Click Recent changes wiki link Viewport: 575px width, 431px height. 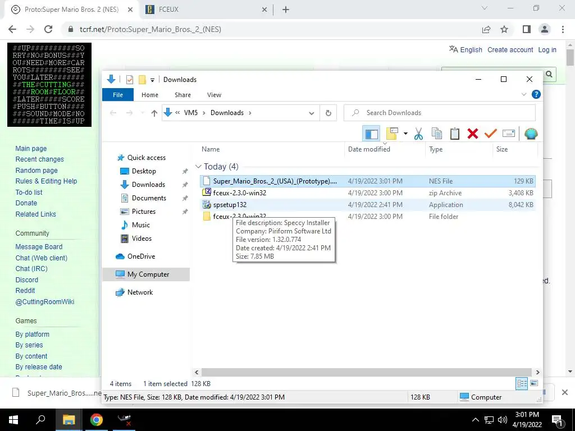[x=40, y=159]
